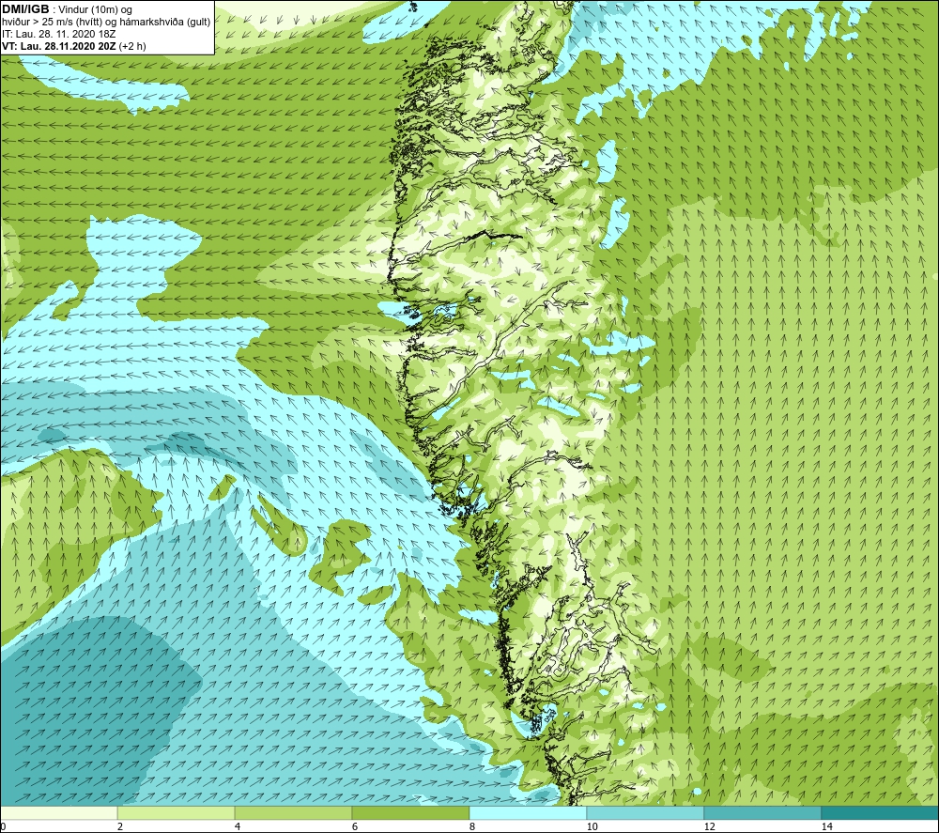939x833 pixels.
Task: Click the 8–10 m/s light cyan swatch
Action: [x=528, y=812]
